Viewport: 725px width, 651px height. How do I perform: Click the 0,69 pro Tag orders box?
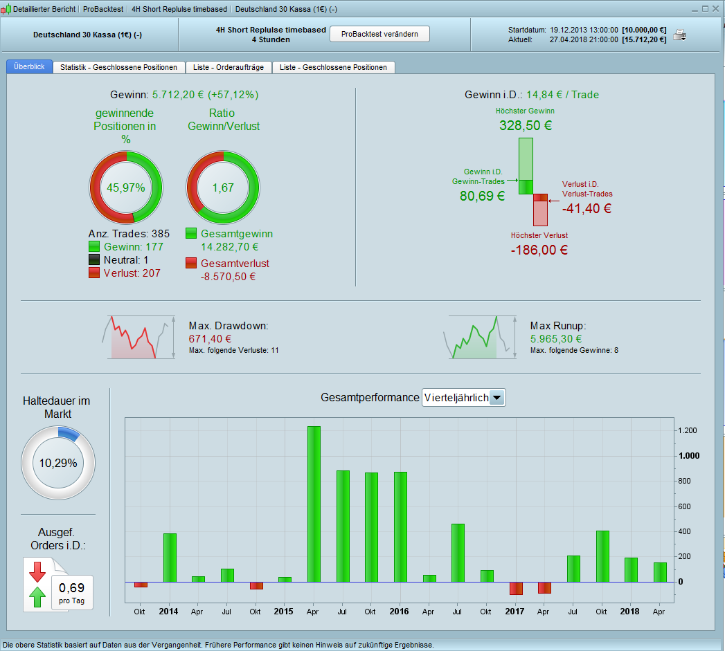point(71,593)
